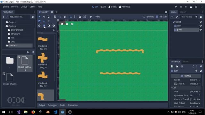The height and width of the screenshot is (115, 205).
Task: Open the Tile Map menu
Action: point(161,17)
